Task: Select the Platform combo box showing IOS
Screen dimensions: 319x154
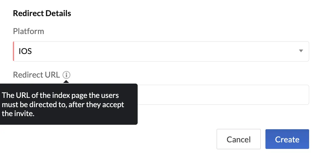Action: (x=161, y=51)
